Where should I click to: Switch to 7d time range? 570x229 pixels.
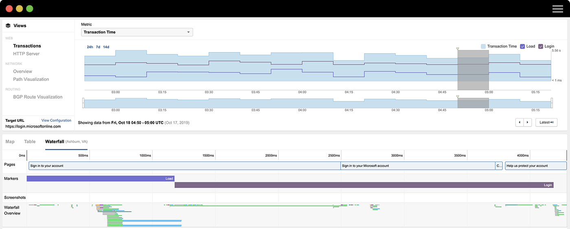98,47
